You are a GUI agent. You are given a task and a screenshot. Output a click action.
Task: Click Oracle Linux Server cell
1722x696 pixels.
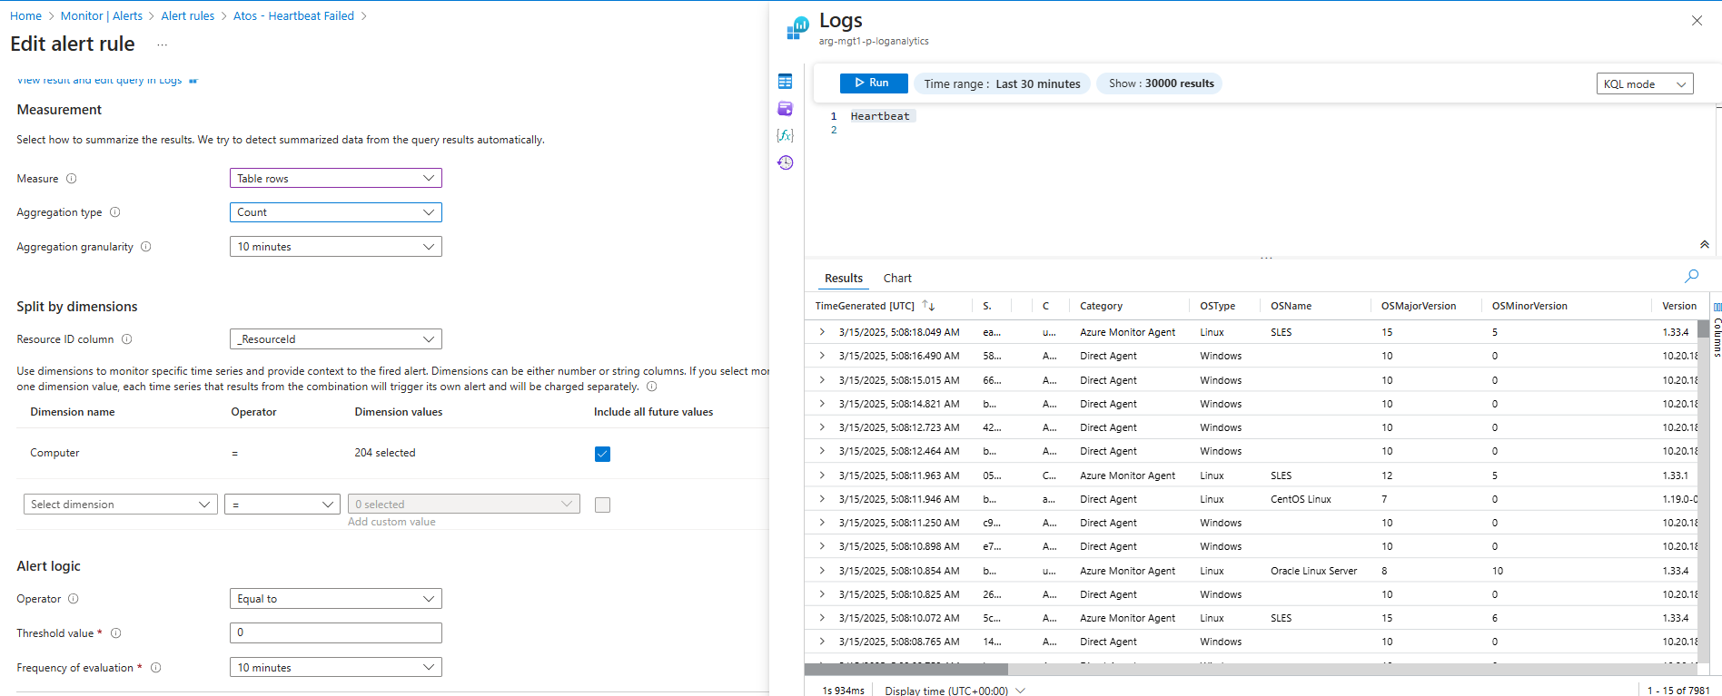pos(1313,571)
